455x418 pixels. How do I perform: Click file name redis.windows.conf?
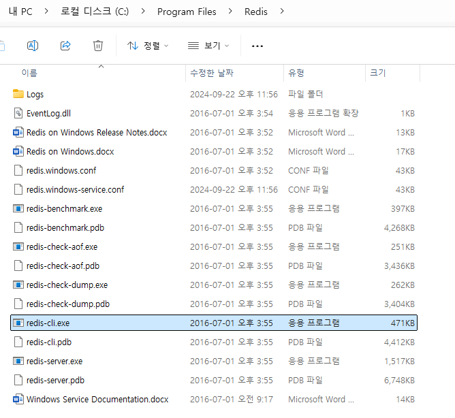61,171
